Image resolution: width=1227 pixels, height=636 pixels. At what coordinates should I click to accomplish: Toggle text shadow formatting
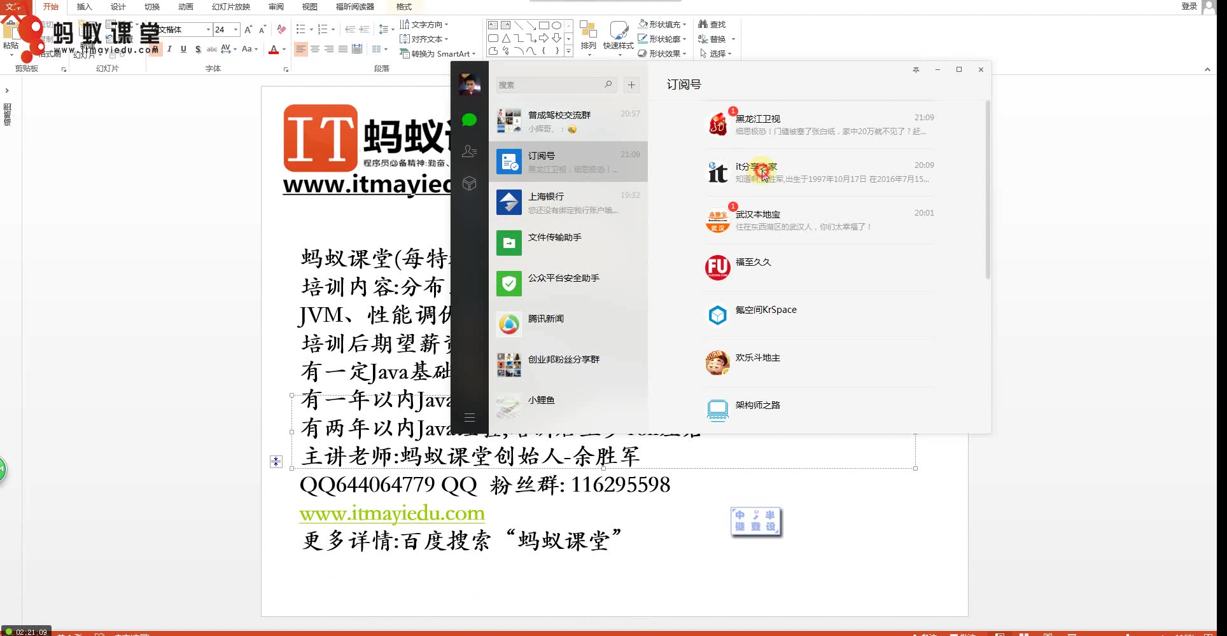click(x=198, y=49)
